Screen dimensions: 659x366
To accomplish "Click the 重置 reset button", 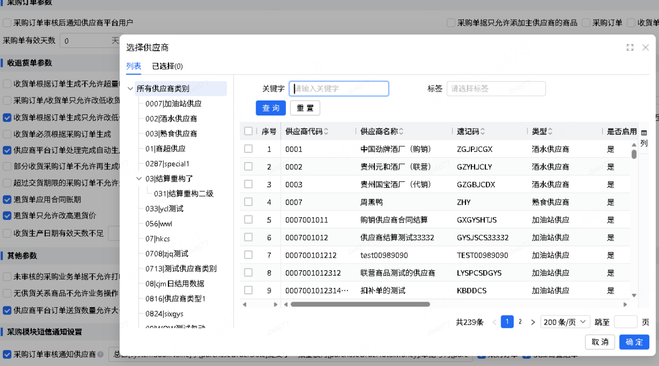I will pyautogui.click(x=305, y=108).
